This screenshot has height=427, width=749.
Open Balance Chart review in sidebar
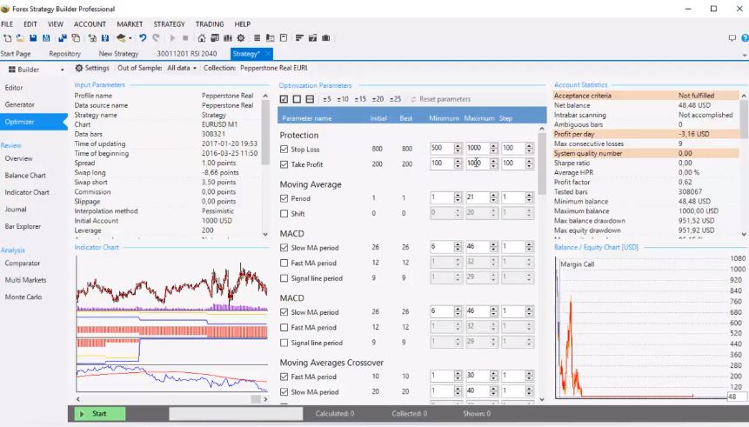25,176
